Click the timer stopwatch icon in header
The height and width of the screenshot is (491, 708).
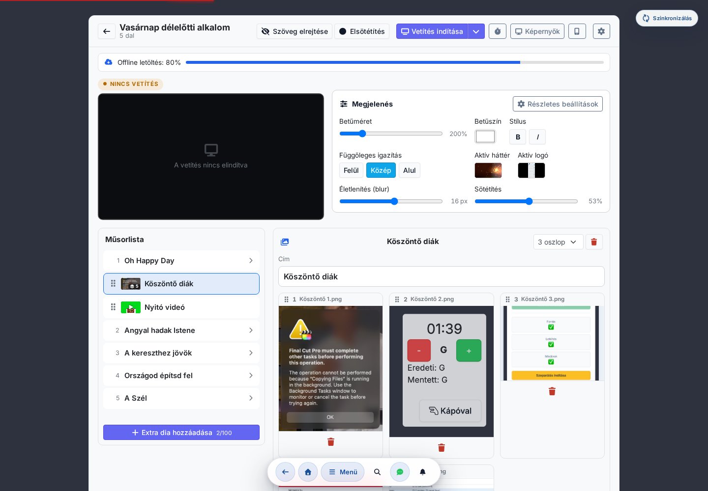498,31
